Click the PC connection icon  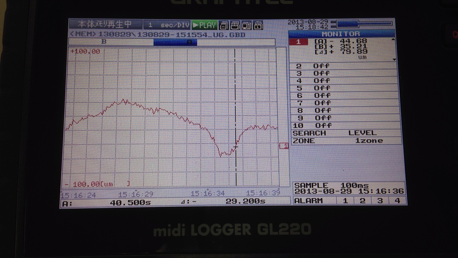pos(247,25)
